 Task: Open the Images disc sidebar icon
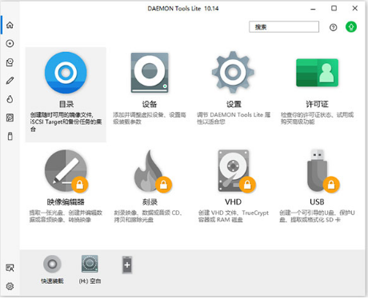coord(10,43)
